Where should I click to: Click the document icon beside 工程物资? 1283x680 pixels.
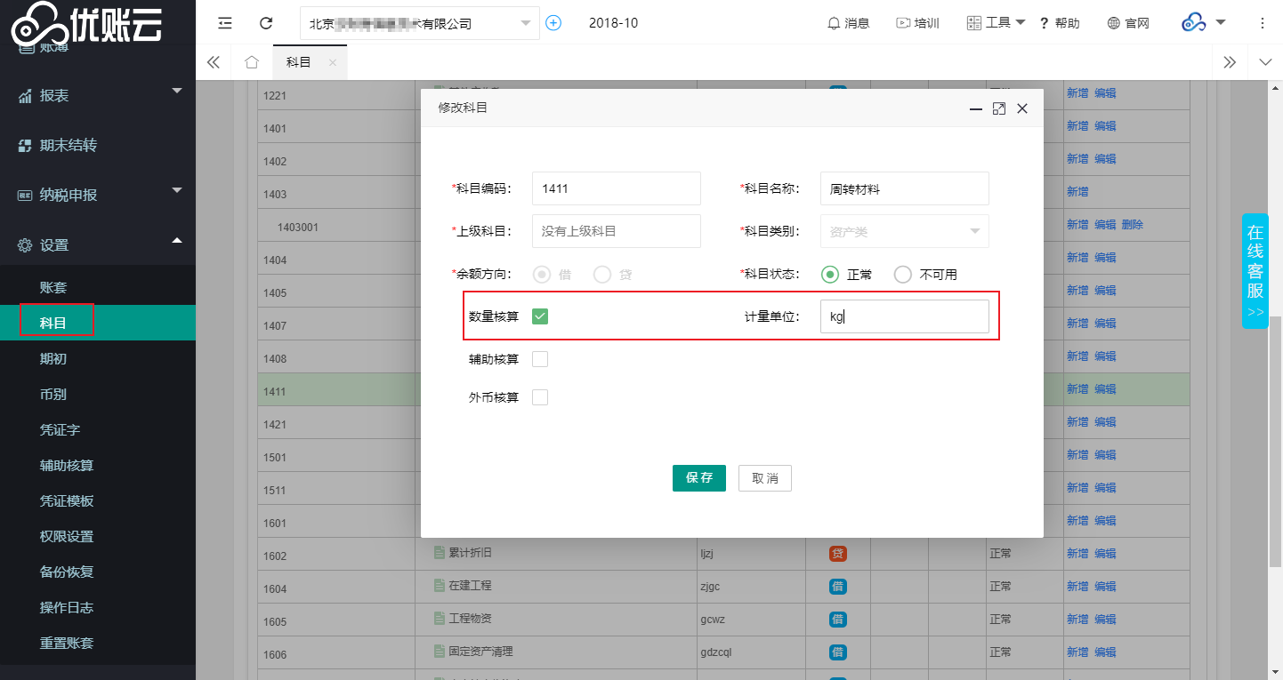(439, 618)
